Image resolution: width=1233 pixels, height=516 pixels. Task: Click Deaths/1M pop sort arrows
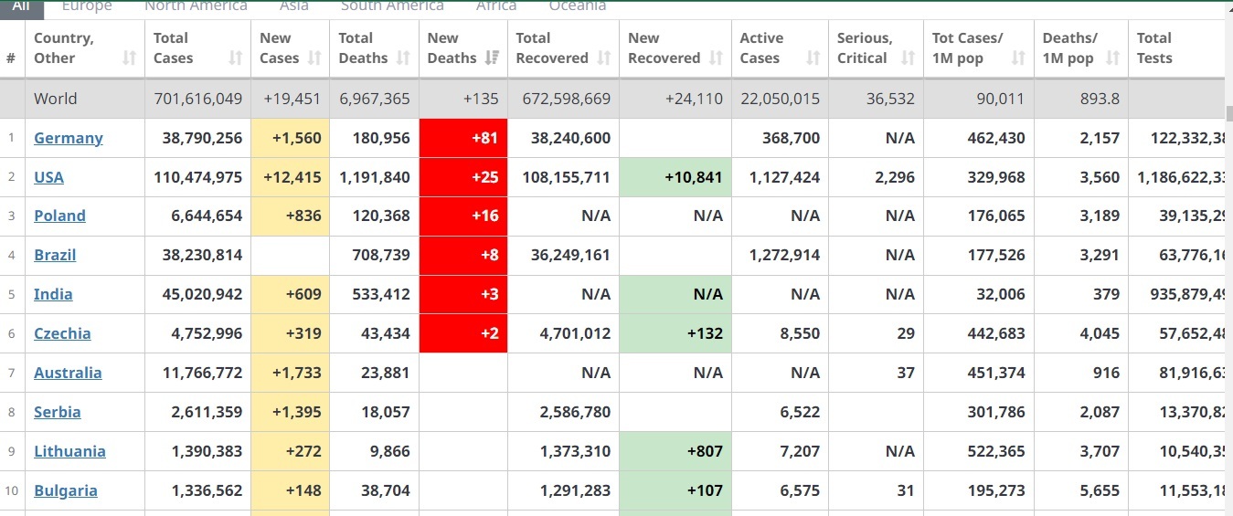(x=1112, y=58)
